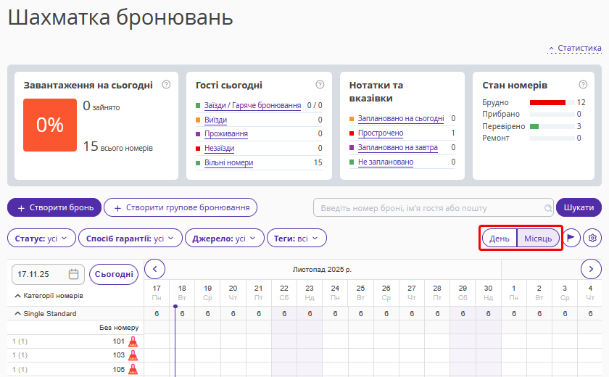Open chessboard settings gear icon
The height and width of the screenshot is (377, 609).
pos(593,238)
